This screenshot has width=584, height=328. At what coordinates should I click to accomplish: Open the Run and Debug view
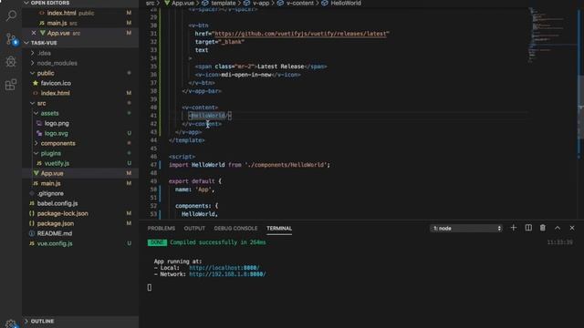11,61
